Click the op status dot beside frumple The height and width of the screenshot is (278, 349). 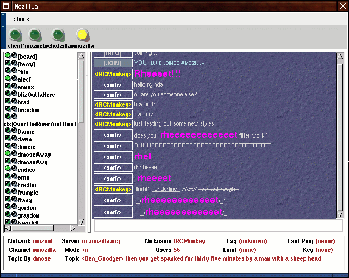tap(8, 191)
